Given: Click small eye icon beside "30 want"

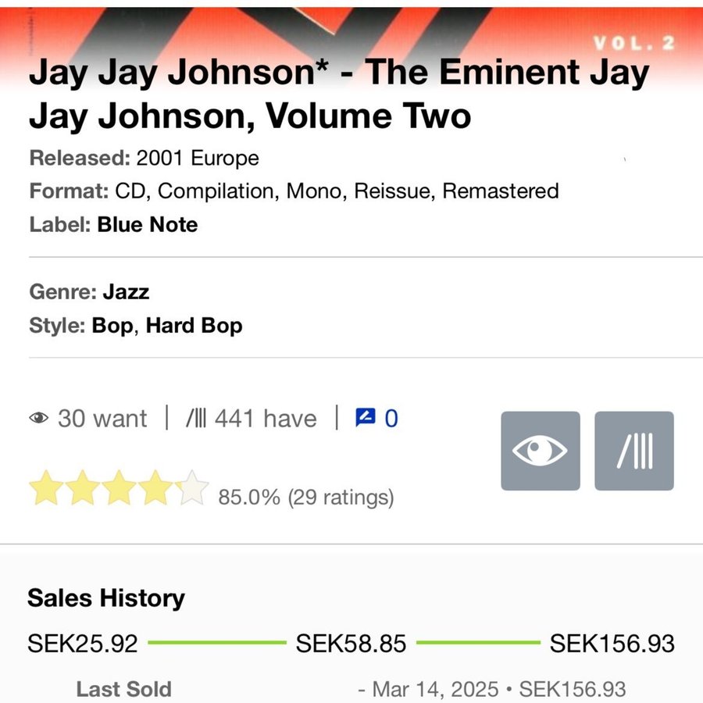Looking at the screenshot, I should coord(39,419).
